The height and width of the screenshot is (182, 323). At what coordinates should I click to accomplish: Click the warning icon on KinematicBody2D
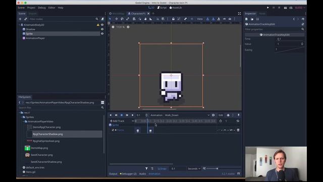point(98,25)
